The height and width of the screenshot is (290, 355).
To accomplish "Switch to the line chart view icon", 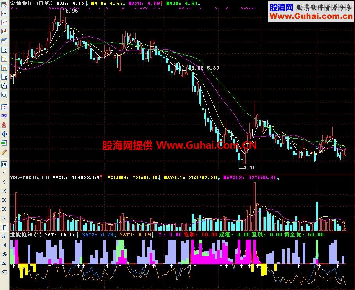I will [4, 22].
